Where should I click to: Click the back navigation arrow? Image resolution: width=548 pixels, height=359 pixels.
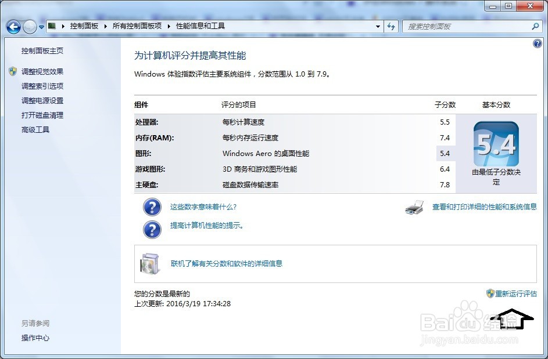point(13,26)
